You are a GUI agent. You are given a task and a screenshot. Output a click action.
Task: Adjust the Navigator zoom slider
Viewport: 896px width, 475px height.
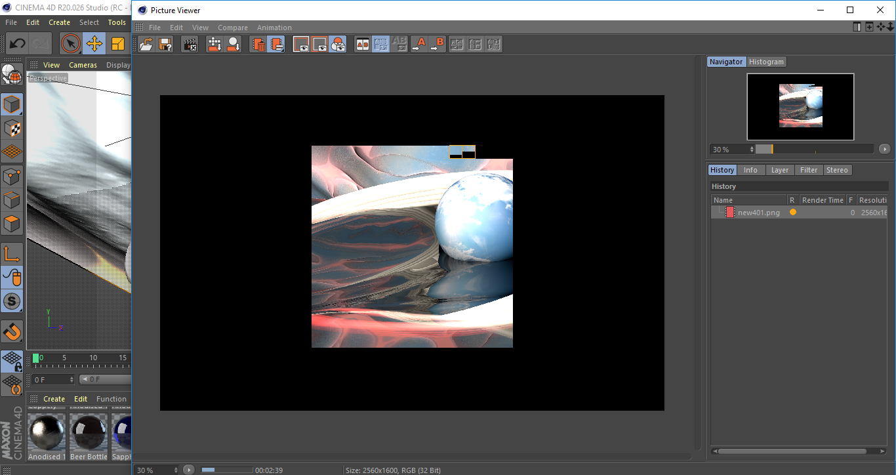[814, 150]
